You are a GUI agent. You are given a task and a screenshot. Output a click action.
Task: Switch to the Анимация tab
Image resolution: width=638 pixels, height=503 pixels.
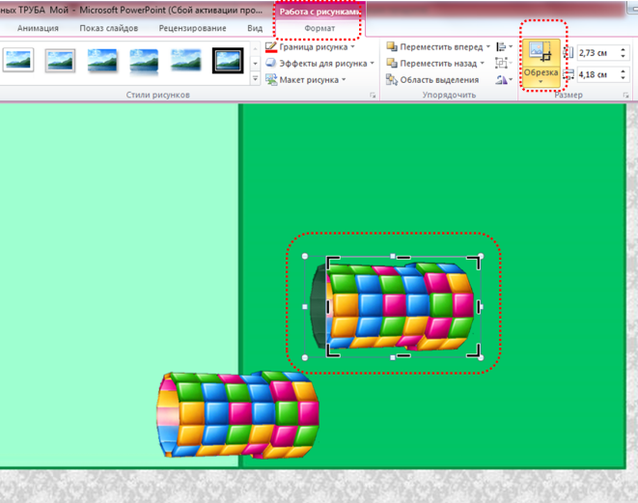point(38,28)
